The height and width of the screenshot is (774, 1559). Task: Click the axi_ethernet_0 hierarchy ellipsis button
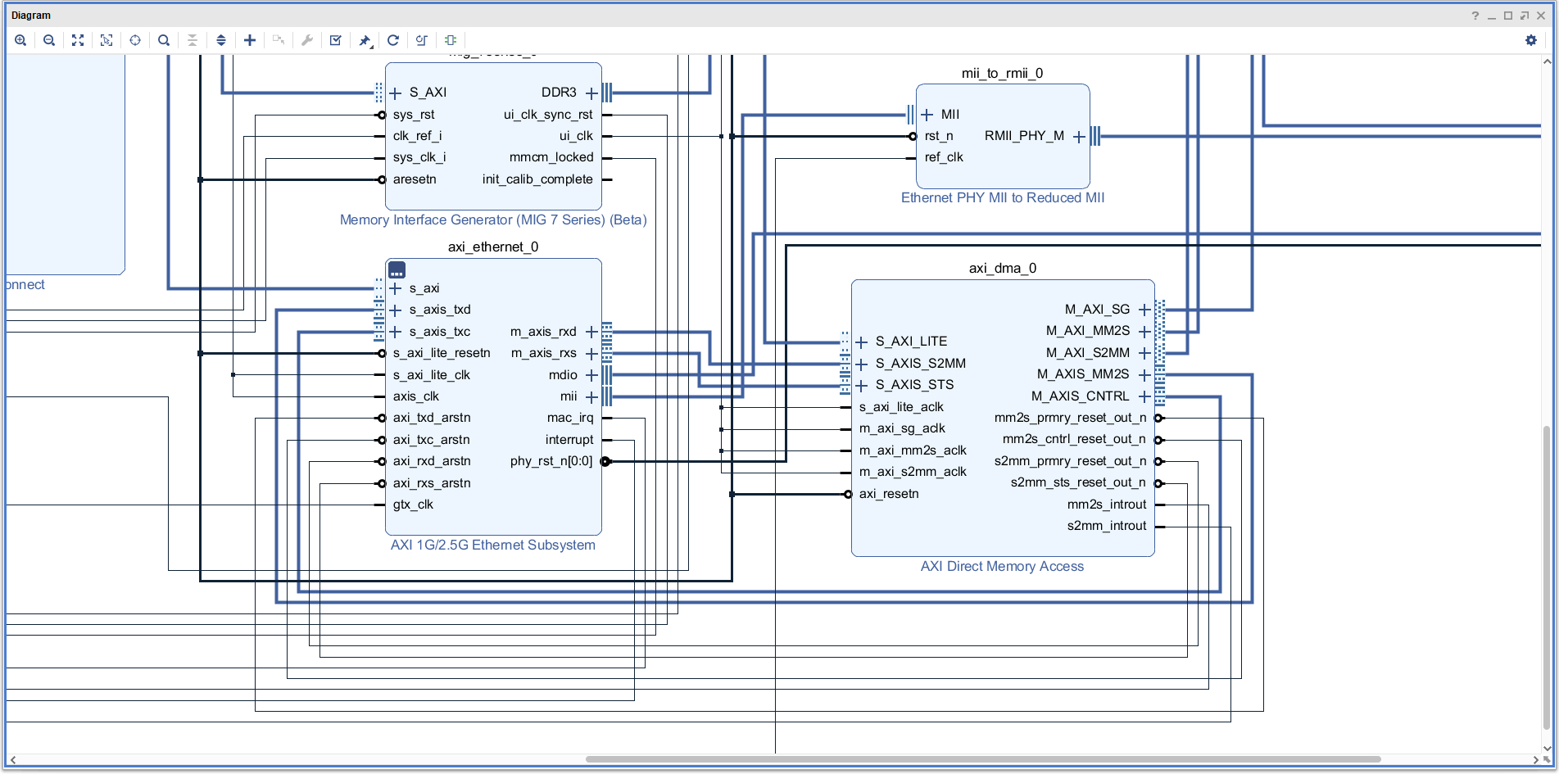click(397, 270)
